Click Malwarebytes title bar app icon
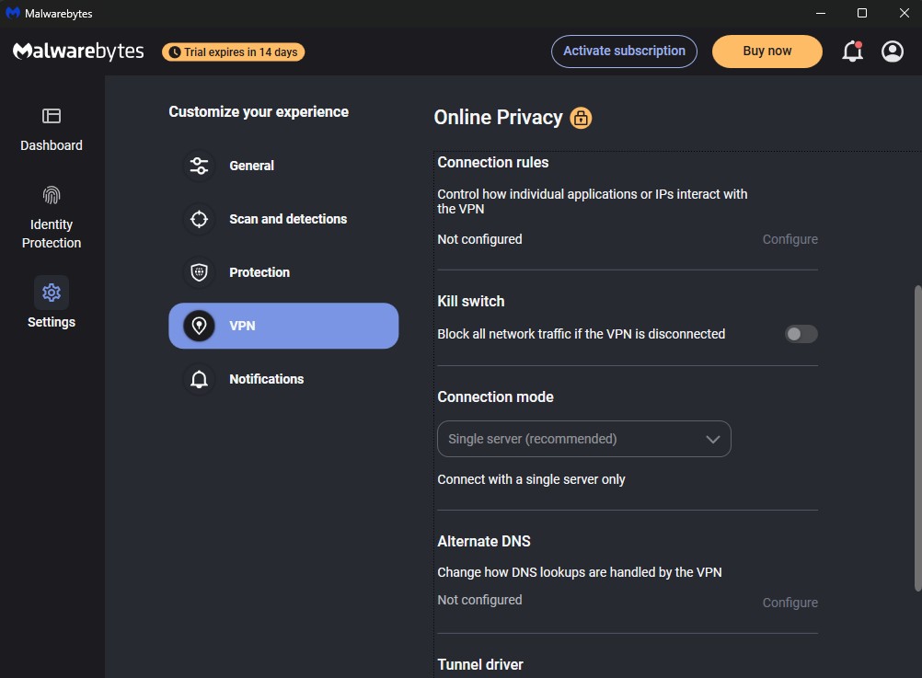 point(13,13)
